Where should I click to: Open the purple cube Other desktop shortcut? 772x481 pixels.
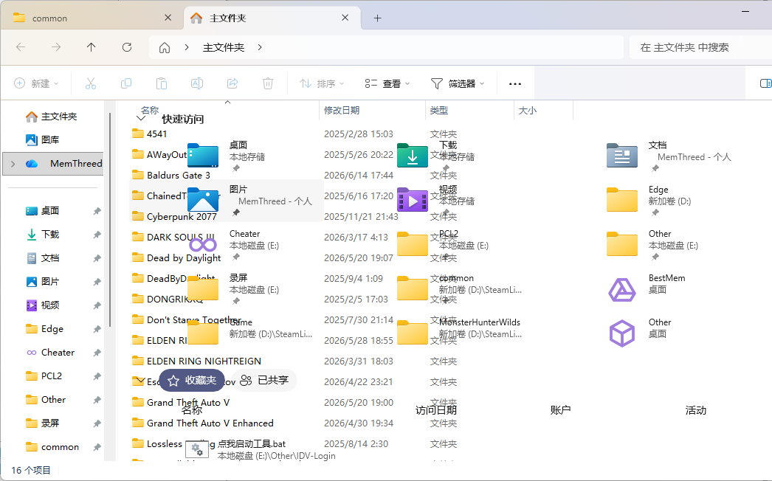coord(622,333)
